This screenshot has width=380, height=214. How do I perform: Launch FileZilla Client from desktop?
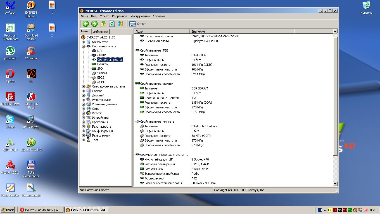coord(10,99)
